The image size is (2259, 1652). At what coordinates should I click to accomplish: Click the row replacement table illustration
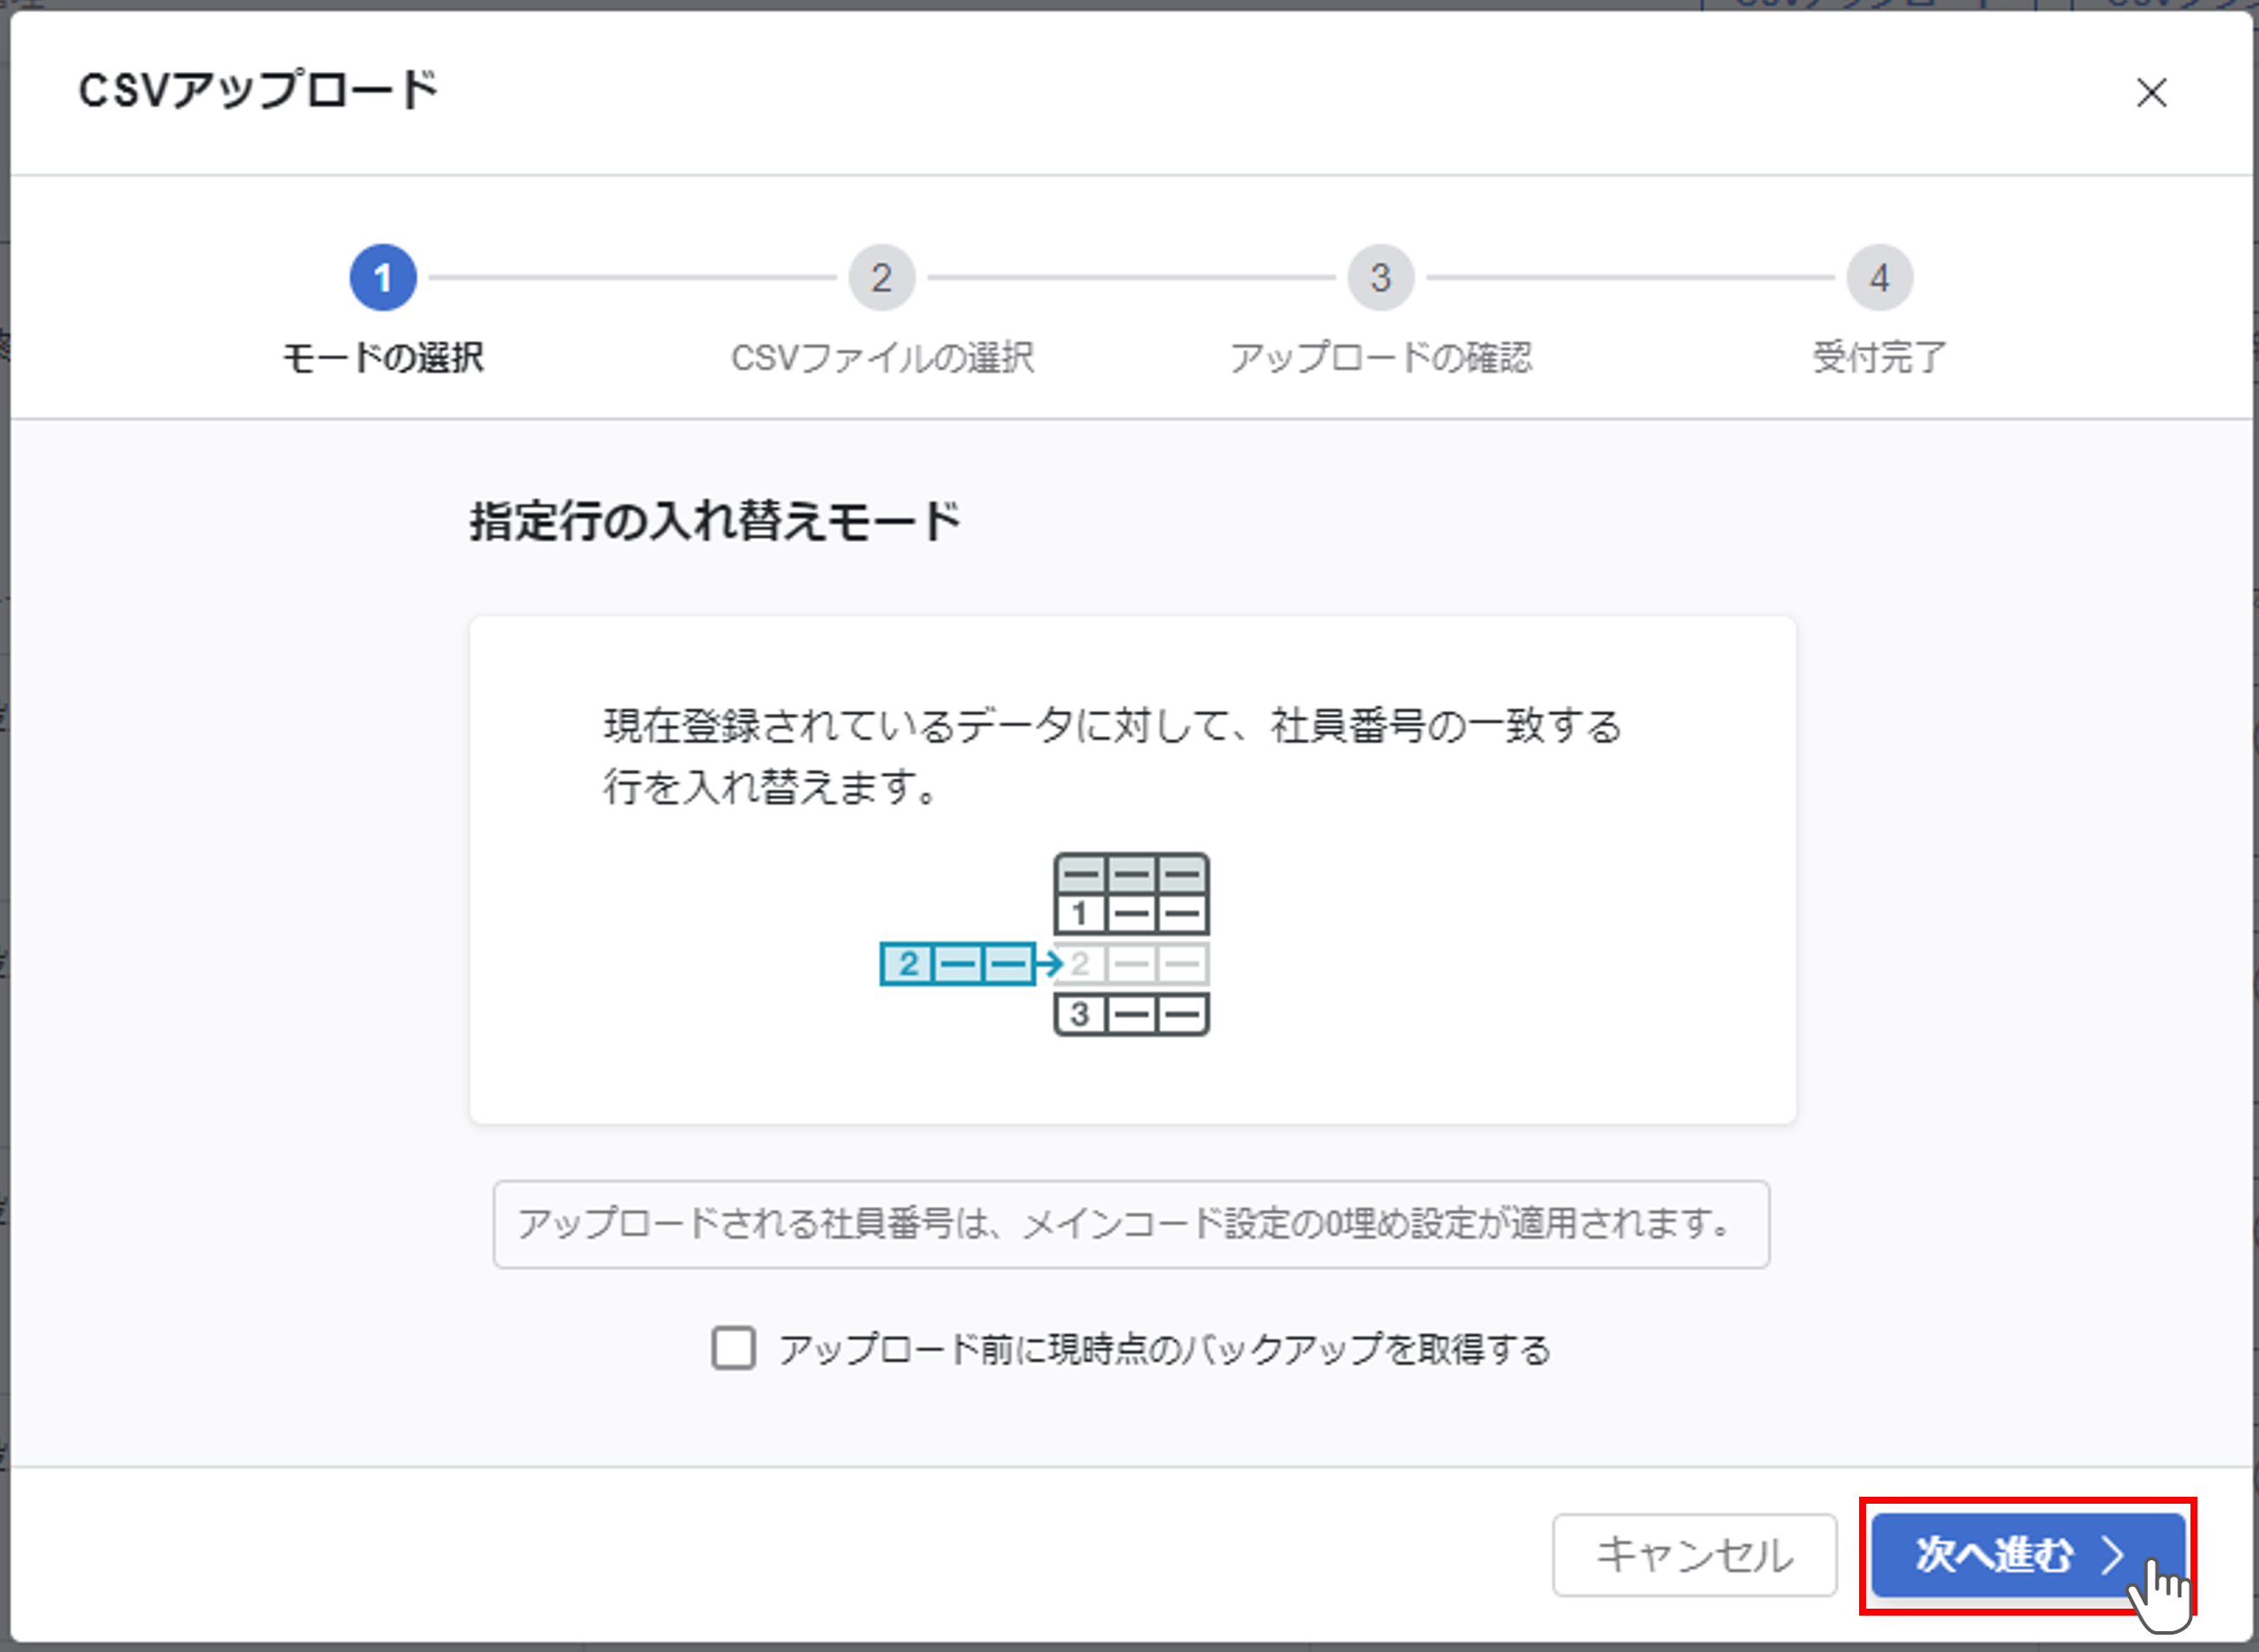(1131, 944)
